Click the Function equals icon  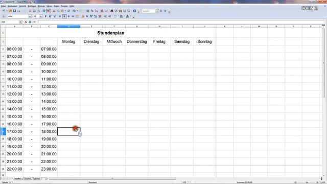[34, 22]
